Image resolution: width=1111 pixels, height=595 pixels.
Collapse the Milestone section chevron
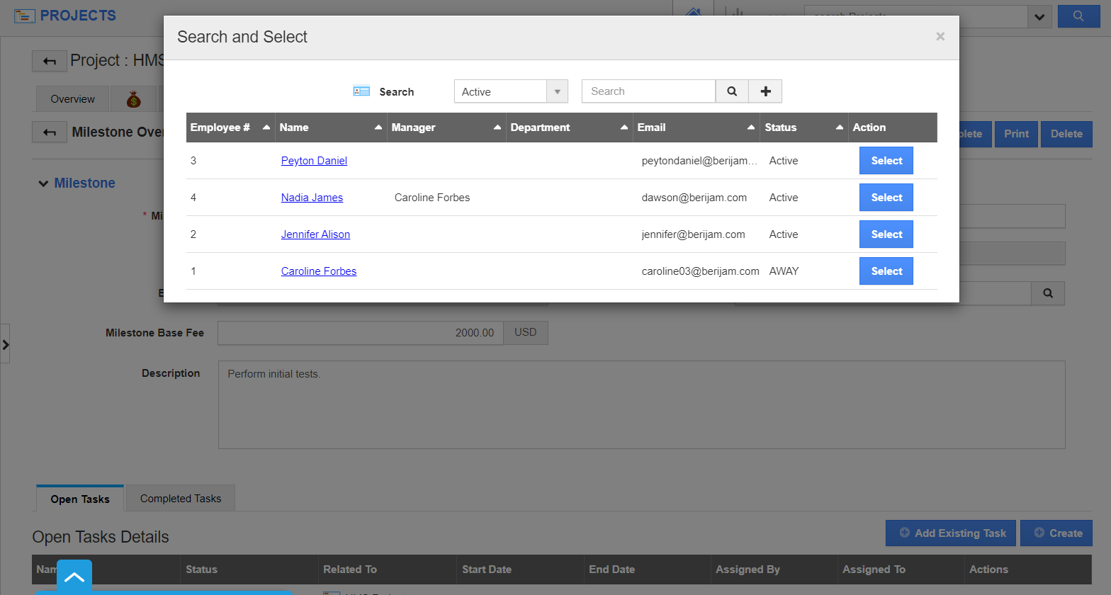(43, 183)
